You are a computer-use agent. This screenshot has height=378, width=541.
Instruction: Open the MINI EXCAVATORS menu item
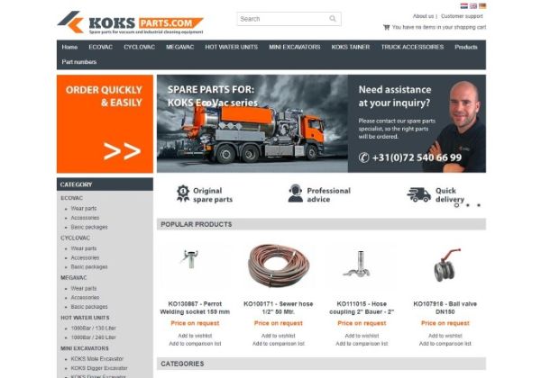coord(295,47)
